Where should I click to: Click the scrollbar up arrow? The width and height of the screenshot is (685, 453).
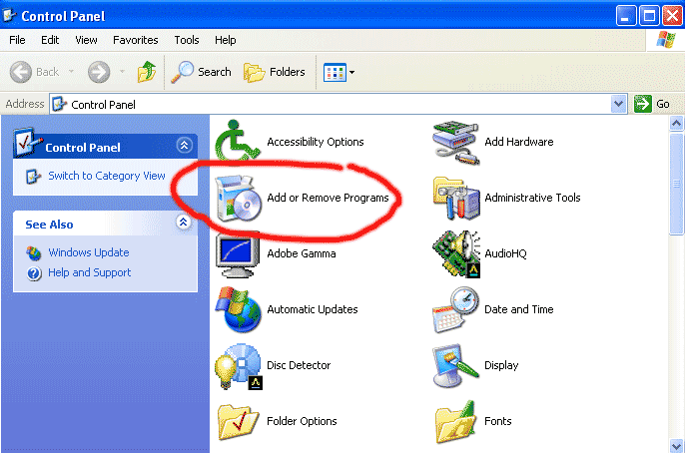coord(676,124)
